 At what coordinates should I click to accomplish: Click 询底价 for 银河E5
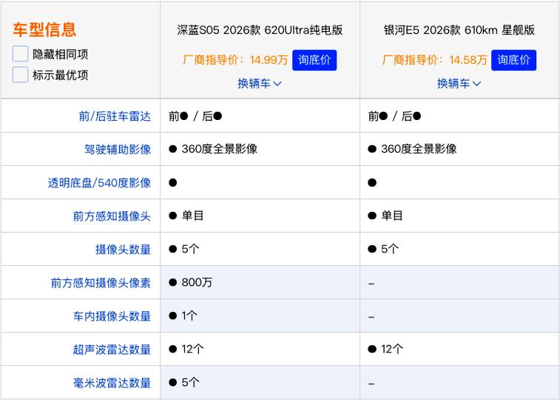point(513,60)
